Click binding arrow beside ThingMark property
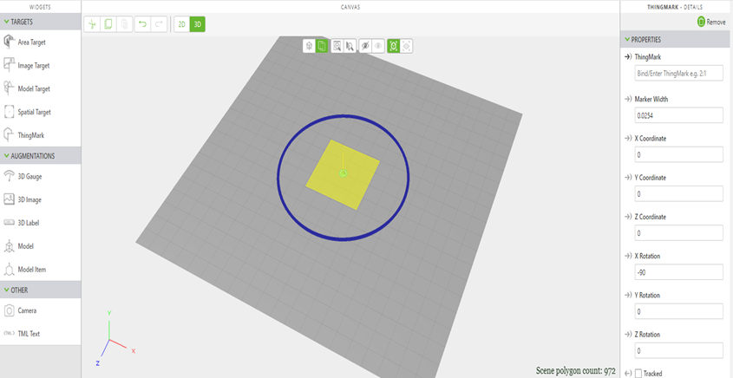 628,56
